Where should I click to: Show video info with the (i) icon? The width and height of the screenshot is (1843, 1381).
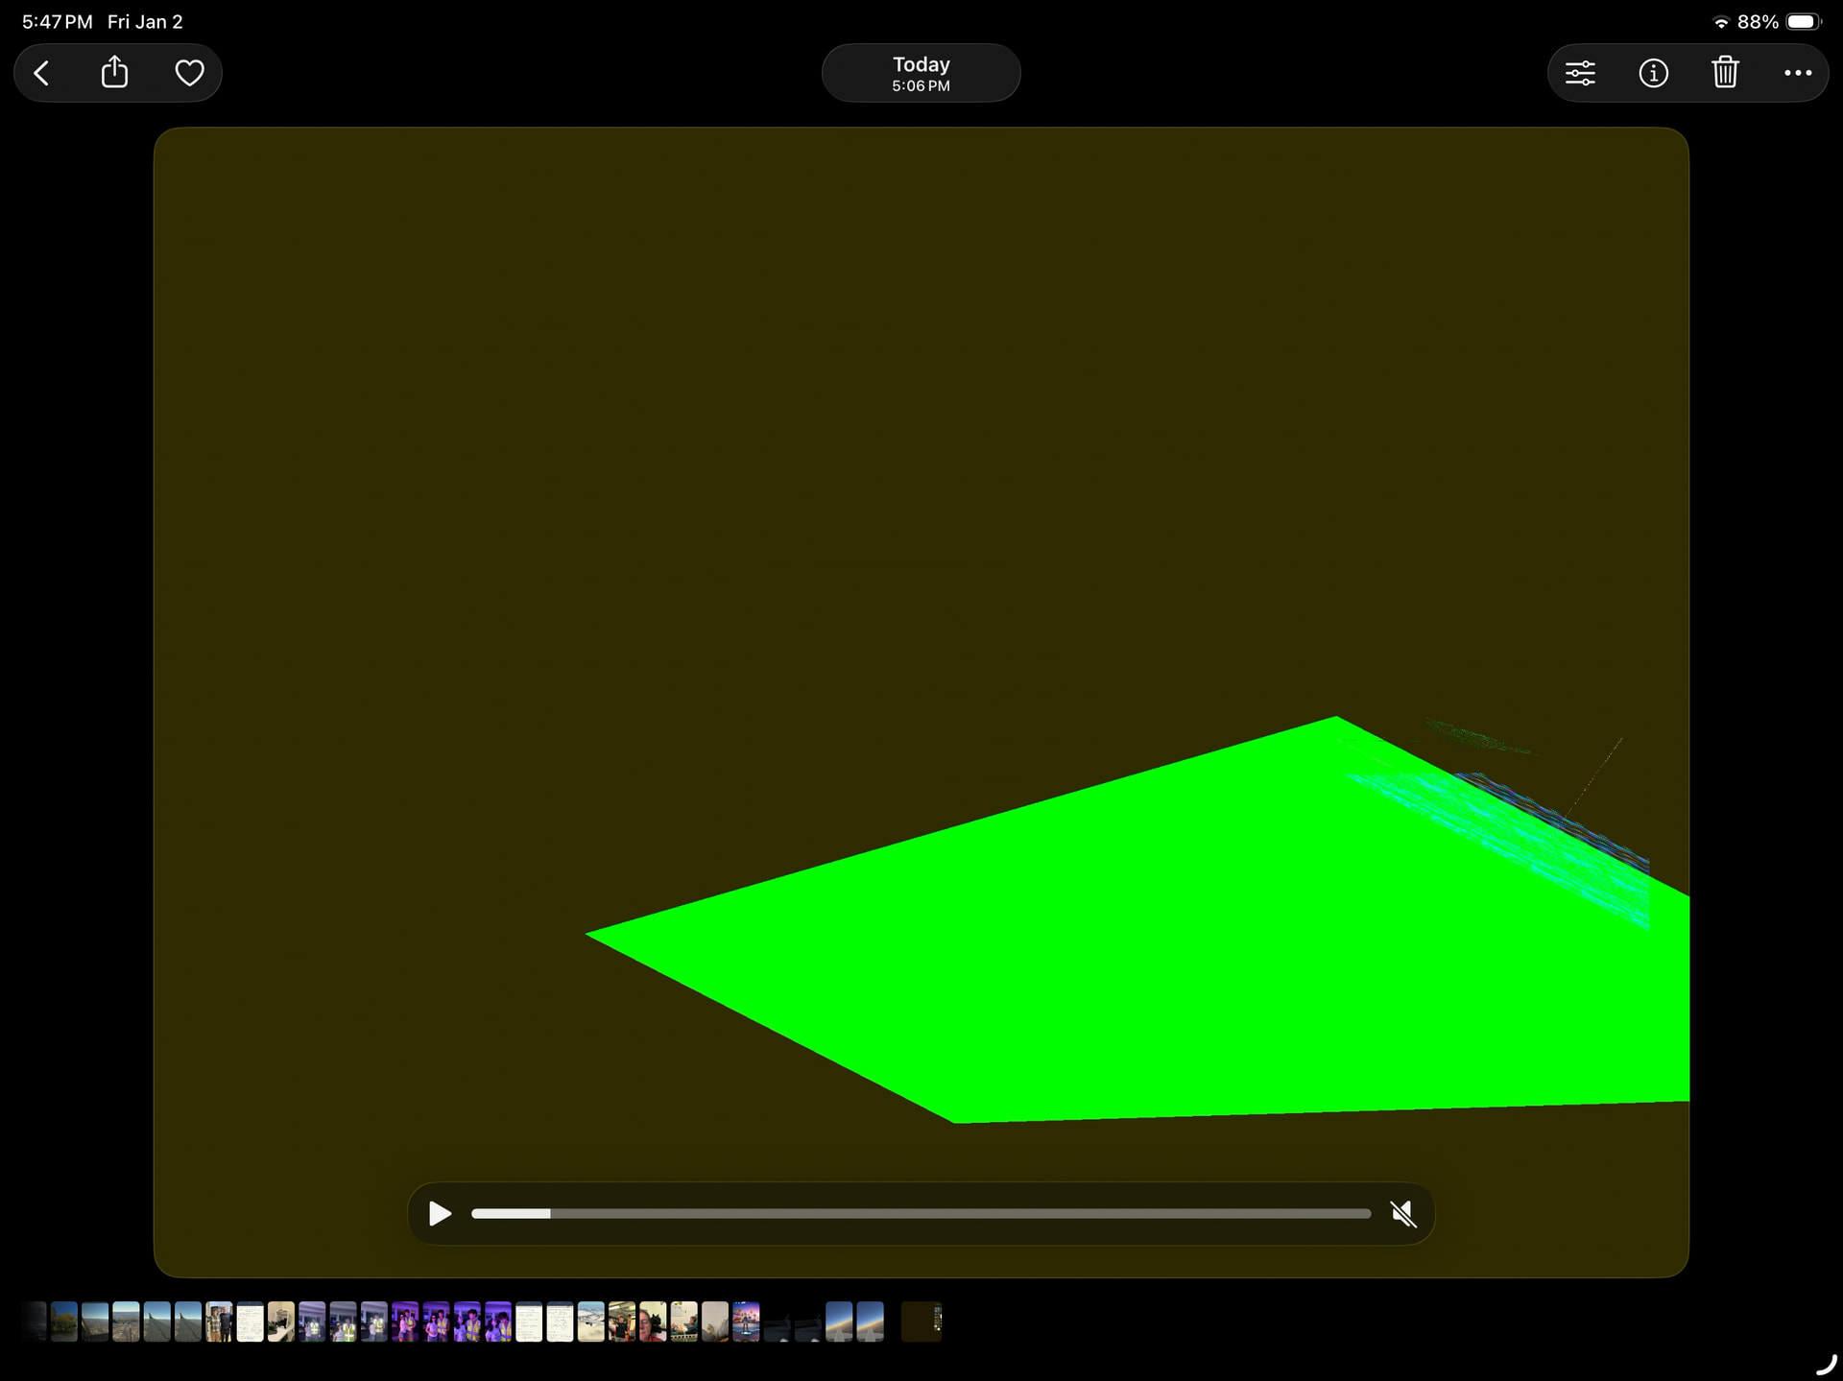[1653, 73]
